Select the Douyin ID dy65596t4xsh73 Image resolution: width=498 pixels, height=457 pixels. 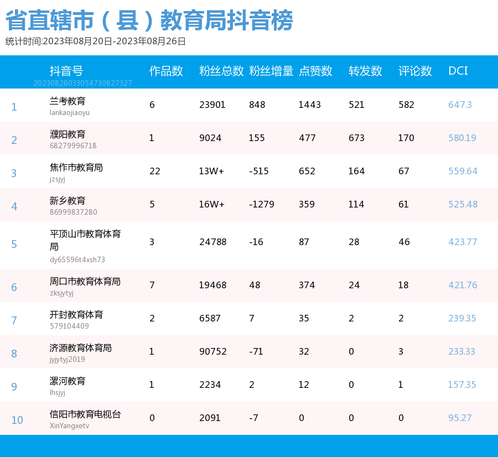pyautogui.click(x=77, y=260)
